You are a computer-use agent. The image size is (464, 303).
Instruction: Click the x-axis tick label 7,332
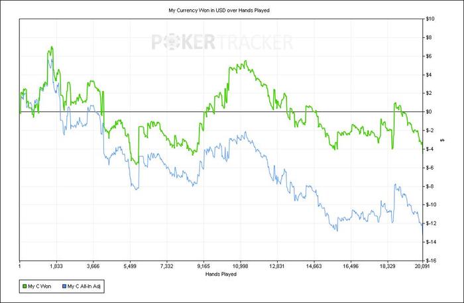[166, 267]
